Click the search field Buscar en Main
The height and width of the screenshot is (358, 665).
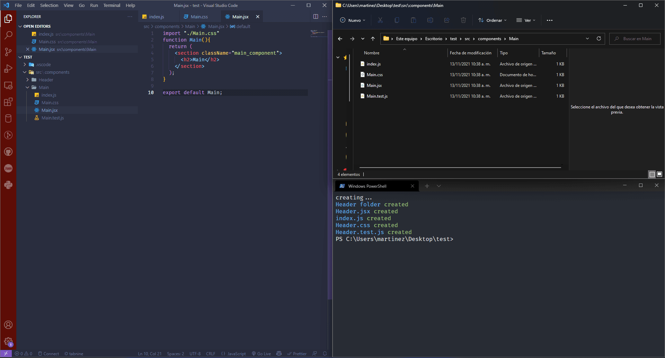(635, 38)
